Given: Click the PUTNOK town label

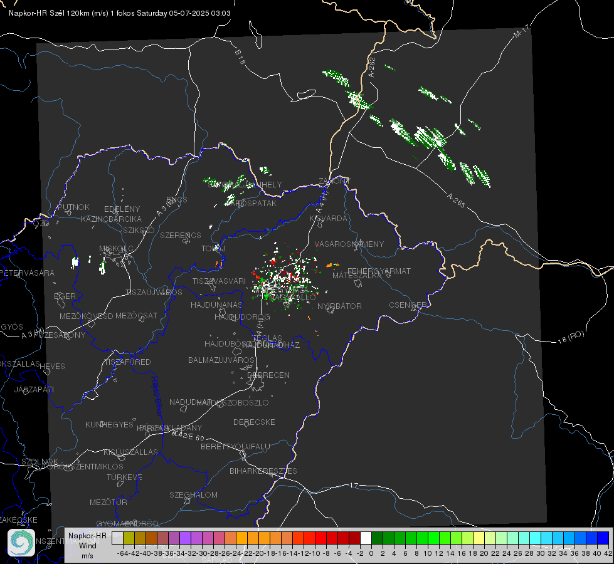Looking at the screenshot, I should click(x=73, y=207).
